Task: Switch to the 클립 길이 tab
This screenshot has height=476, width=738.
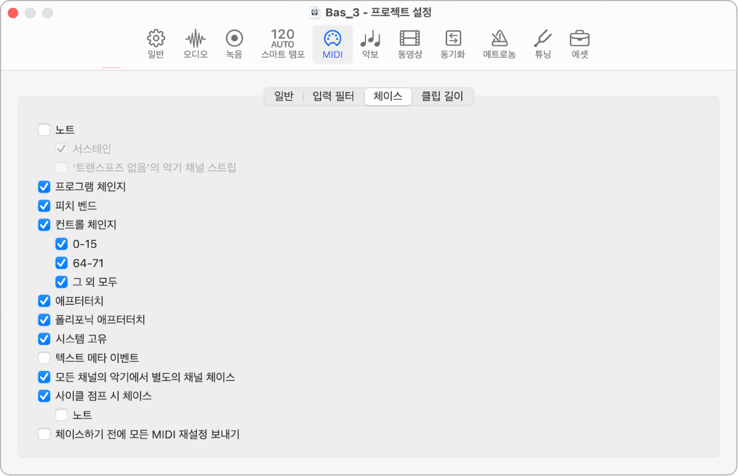Action: click(x=442, y=97)
